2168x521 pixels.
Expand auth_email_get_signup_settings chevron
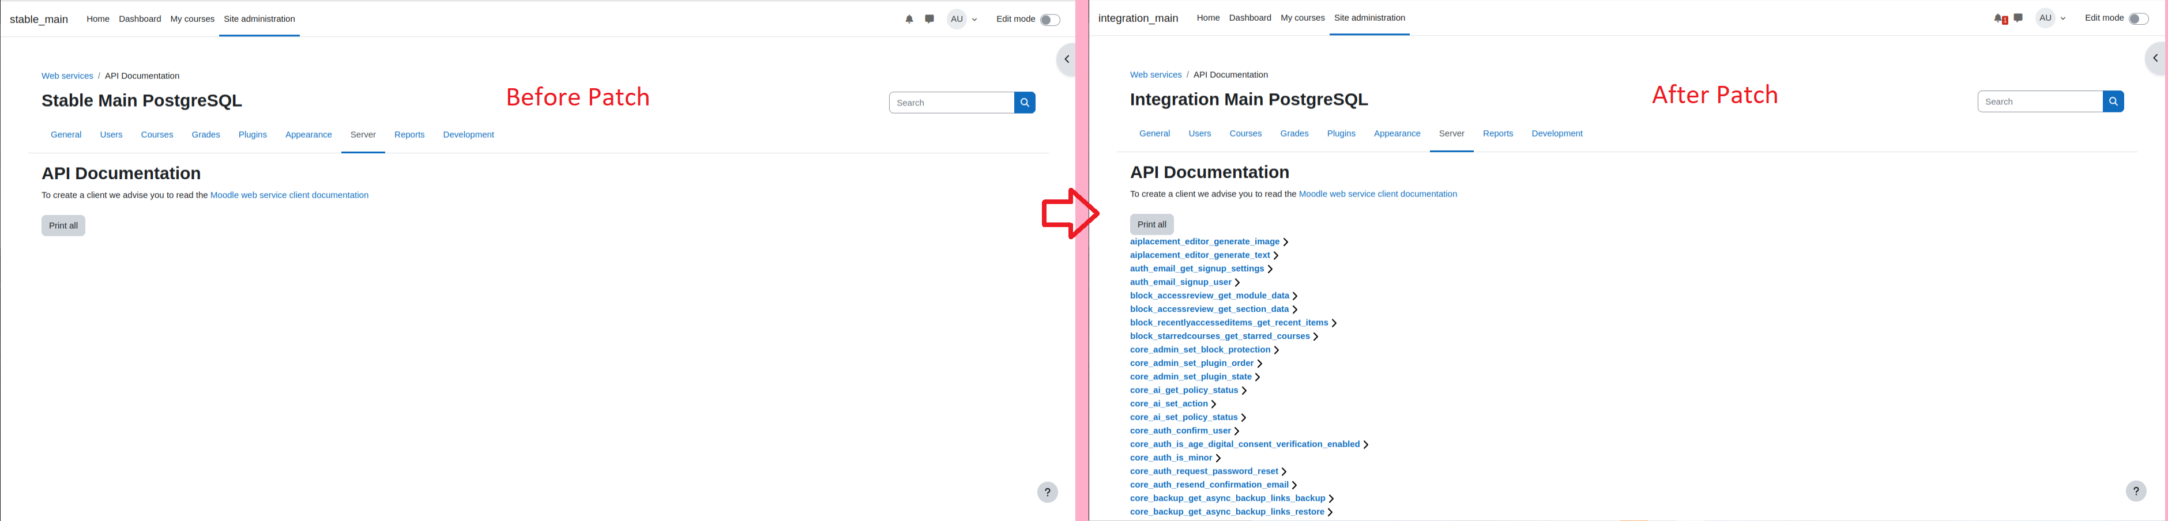1270,269
